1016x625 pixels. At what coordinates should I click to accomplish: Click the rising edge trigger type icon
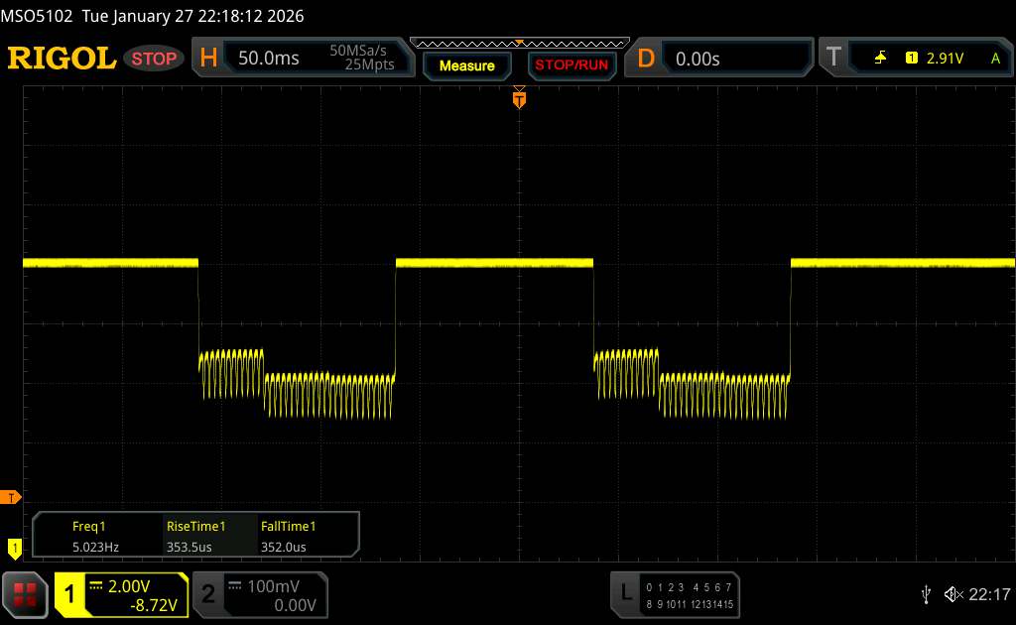[880, 59]
